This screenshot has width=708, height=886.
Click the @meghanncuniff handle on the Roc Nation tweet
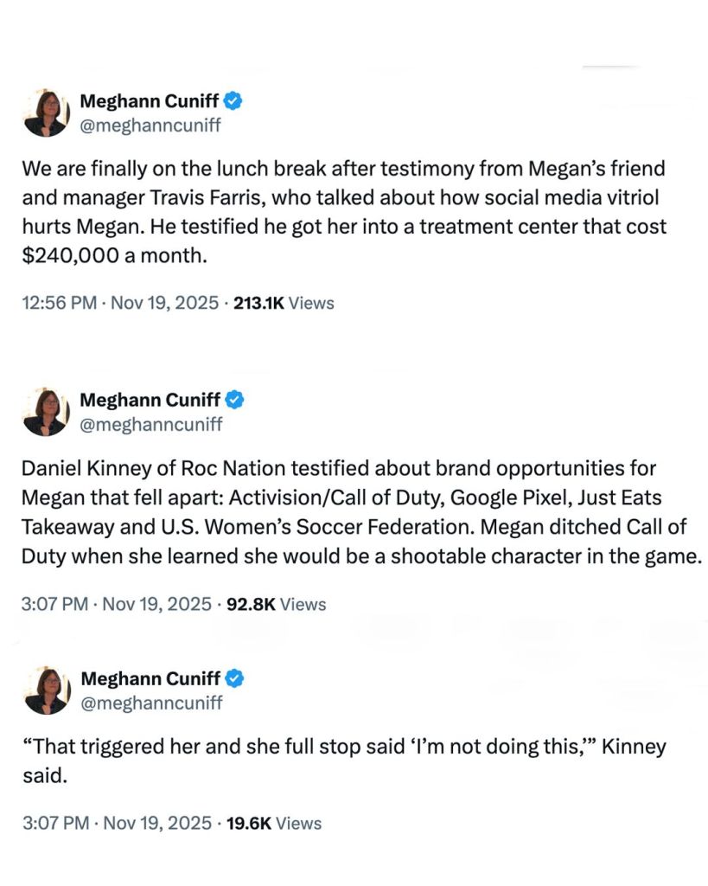150,424
